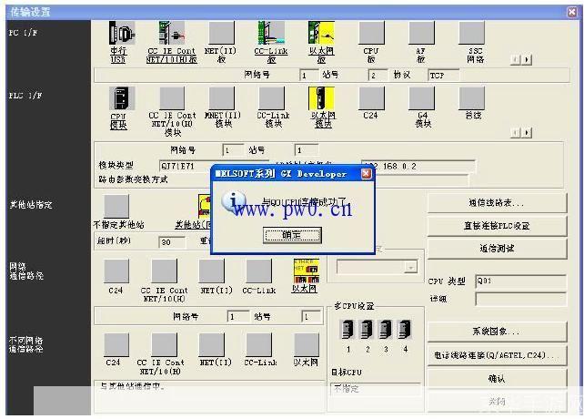This screenshot has width=584, height=419.
Task: Select multi-CPU number 2 icon
Action: click(x=367, y=330)
